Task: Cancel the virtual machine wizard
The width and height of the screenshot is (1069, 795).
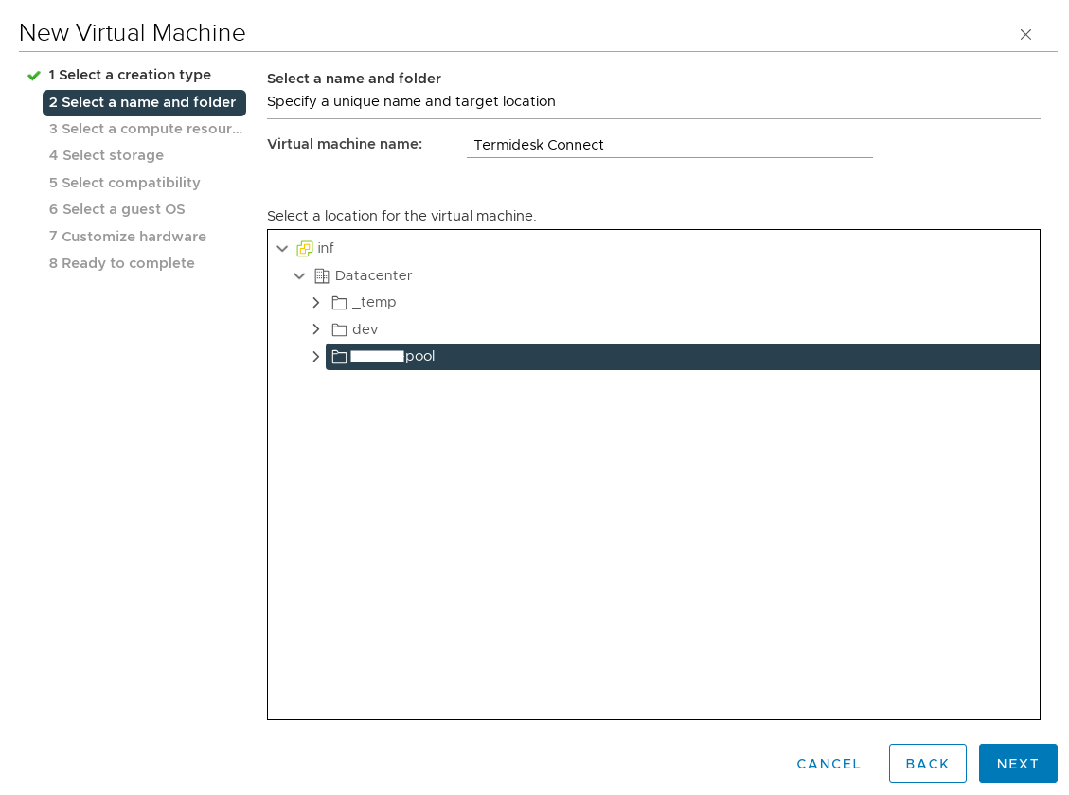Action: click(x=828, y=764)
